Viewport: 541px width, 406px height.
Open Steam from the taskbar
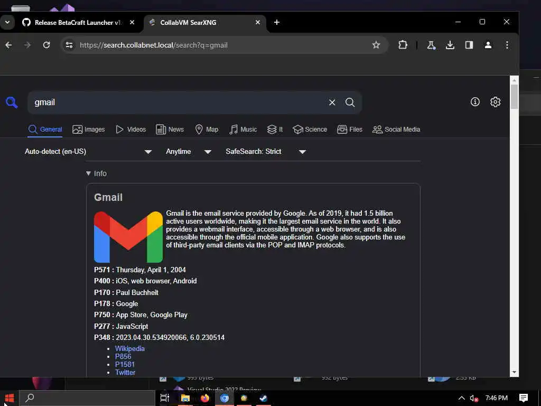tap(263, 398)
